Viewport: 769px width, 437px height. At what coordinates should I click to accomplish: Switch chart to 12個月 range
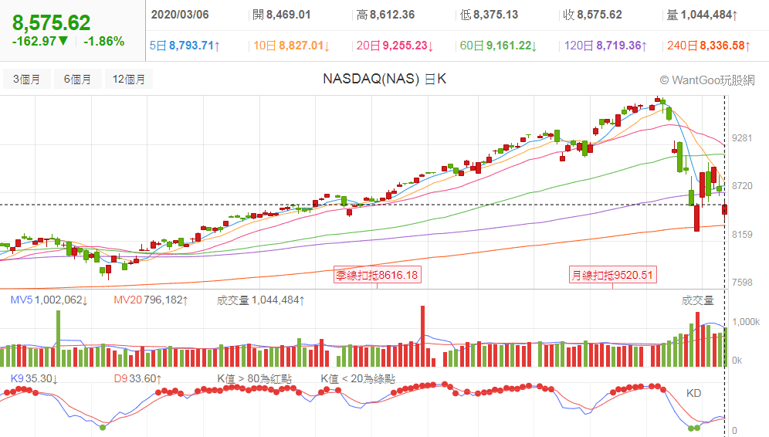click(x=129, y=79)
